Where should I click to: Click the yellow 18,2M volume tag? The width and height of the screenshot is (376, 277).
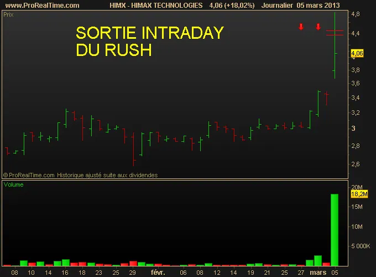pos(359,194)
